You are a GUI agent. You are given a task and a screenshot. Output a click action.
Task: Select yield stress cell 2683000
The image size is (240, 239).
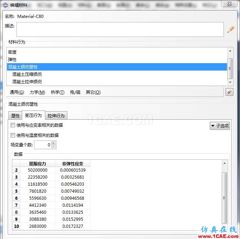[x=38, y=226]
